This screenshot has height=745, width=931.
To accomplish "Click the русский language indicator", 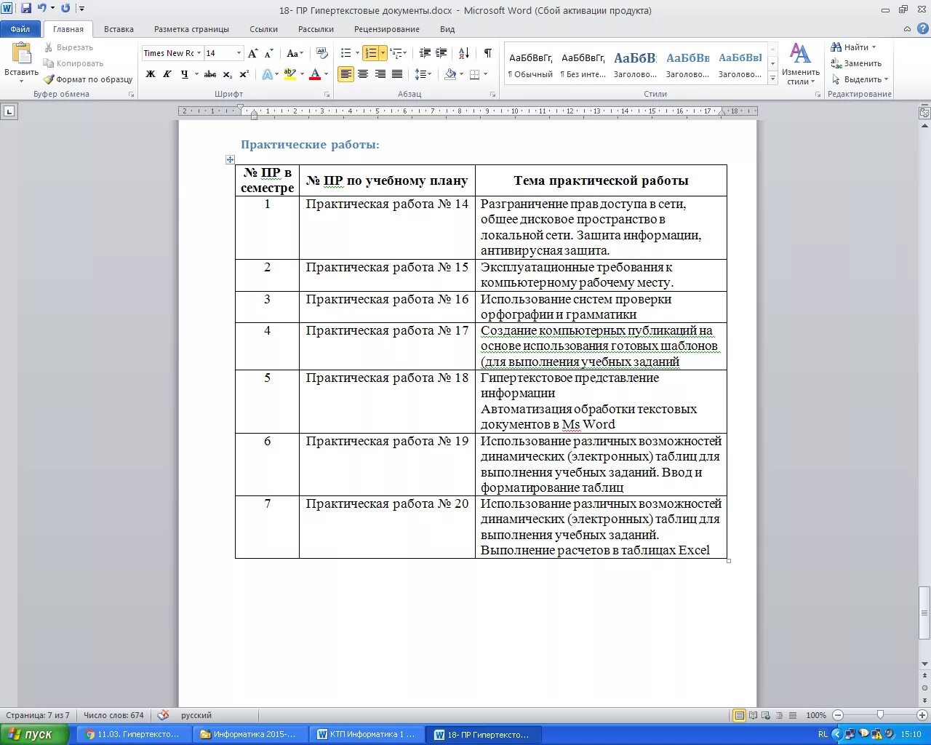I will pyautogui.click(x=196, y=715).
